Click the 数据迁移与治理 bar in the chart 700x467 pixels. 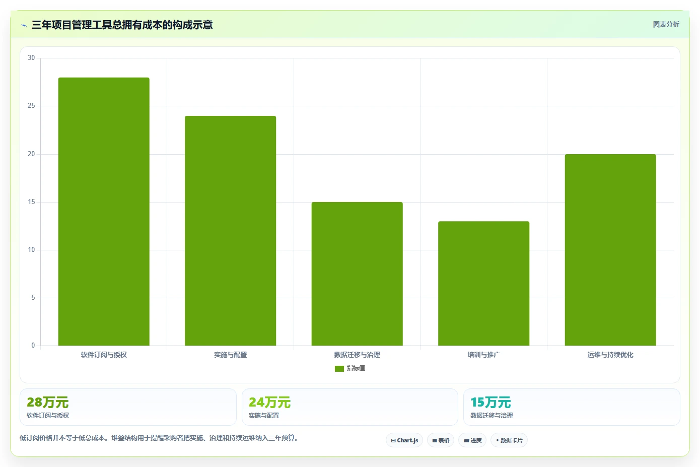coord(357,274)
